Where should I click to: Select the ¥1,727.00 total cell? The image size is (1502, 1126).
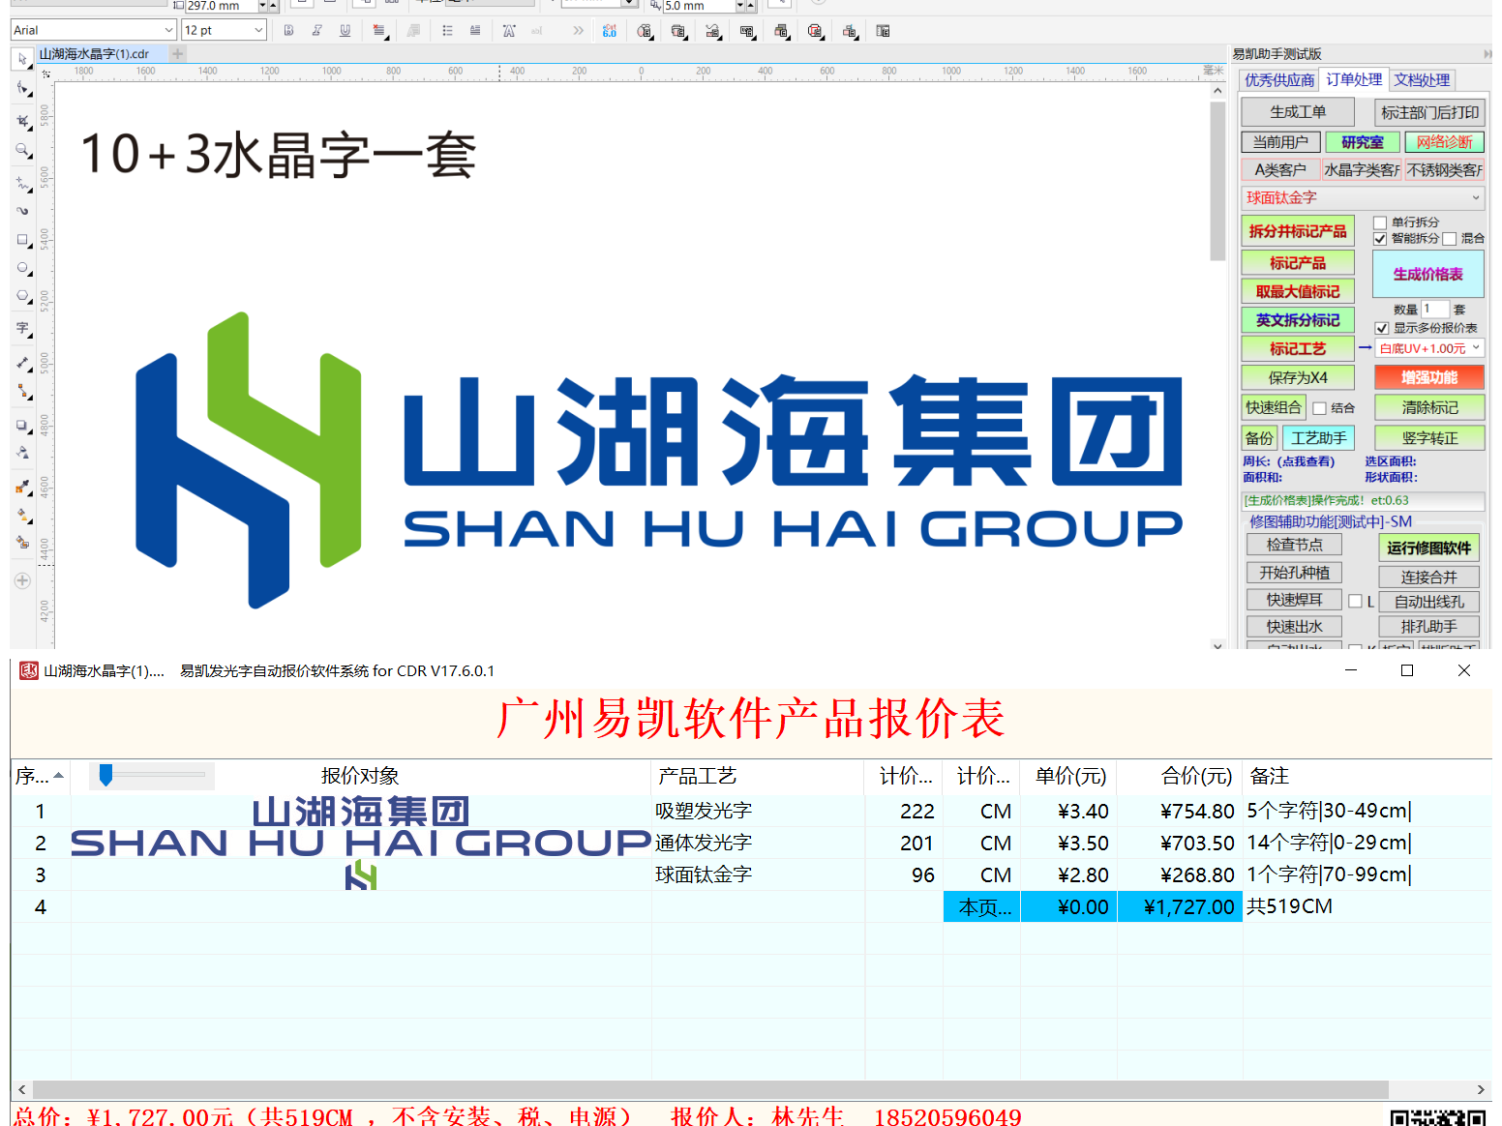coord(1180,906)
